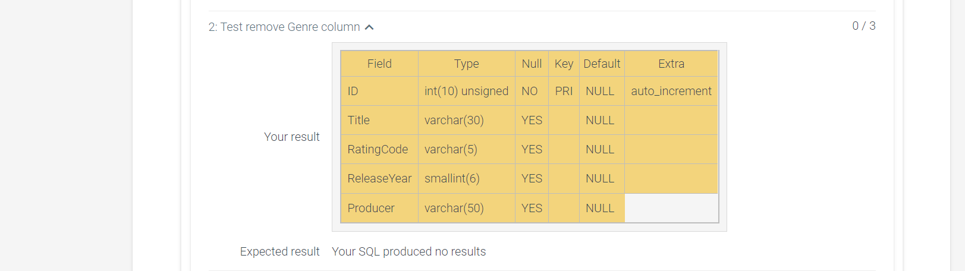Viewport: 965px width, 271px height.
Task: Select the 'ID' field cell
Action: 379,91
